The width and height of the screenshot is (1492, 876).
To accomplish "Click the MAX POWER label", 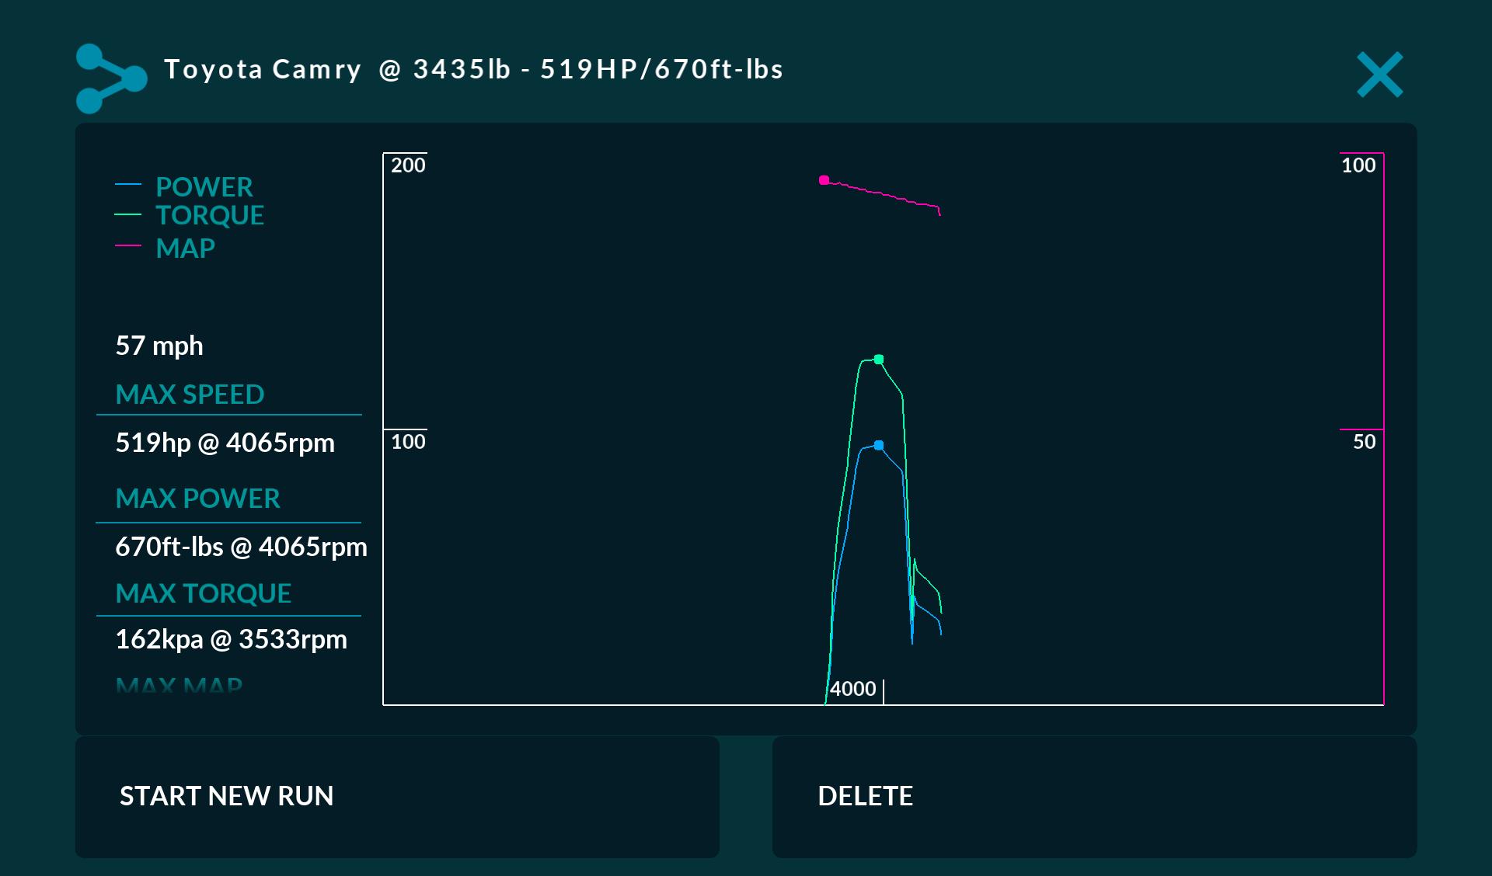I will [198, 499].
